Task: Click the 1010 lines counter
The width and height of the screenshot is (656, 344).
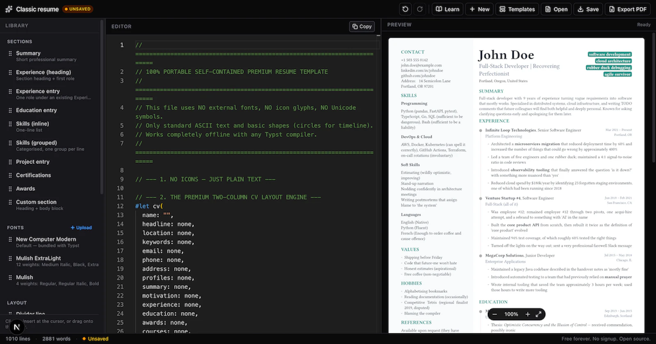Action: [18, 339]
